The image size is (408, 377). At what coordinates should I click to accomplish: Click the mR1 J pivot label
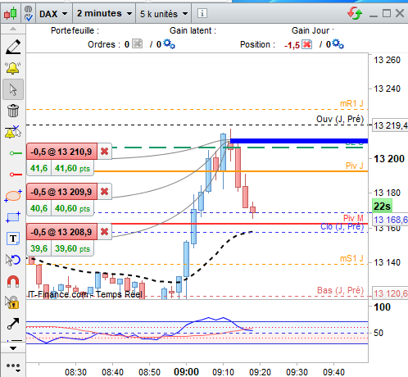coord(351,103)
